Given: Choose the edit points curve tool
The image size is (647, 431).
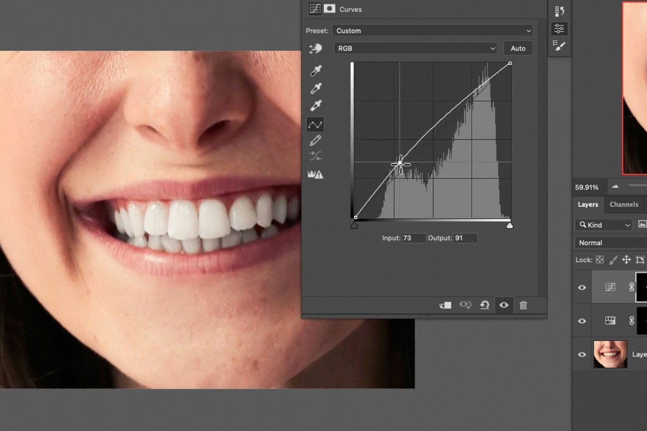Looking at the screenshot, I should (x=315, y=124).
